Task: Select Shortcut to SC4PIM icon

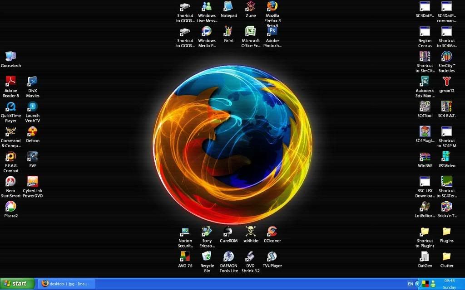Action: (x=447, y=131)
